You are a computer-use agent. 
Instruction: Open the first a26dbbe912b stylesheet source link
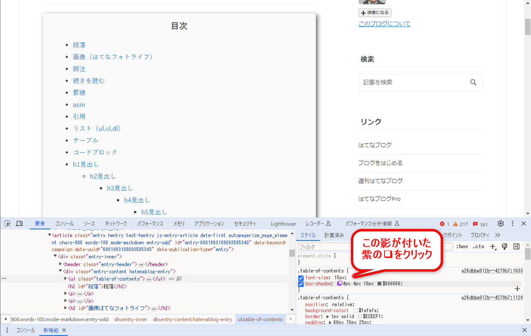492,271
